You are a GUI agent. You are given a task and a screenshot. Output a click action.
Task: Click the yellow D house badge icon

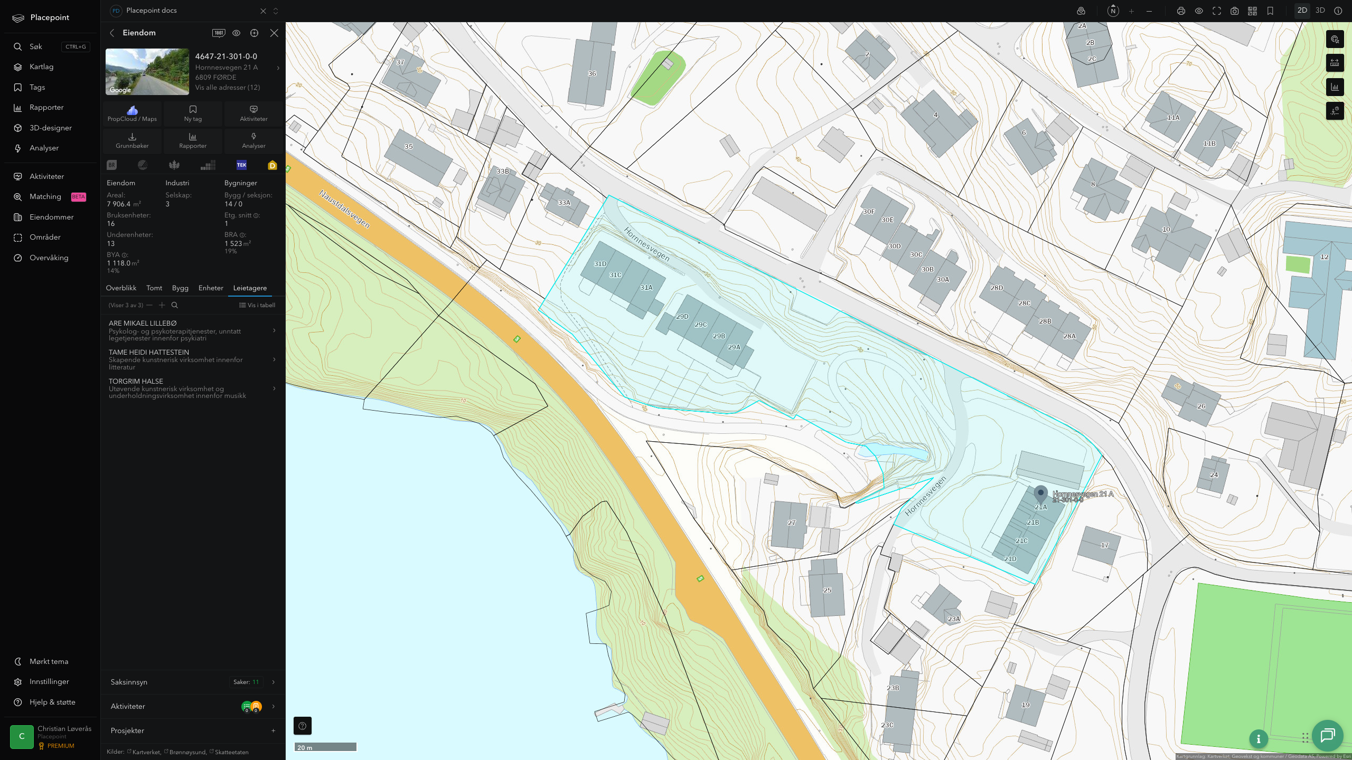point(273,165)
